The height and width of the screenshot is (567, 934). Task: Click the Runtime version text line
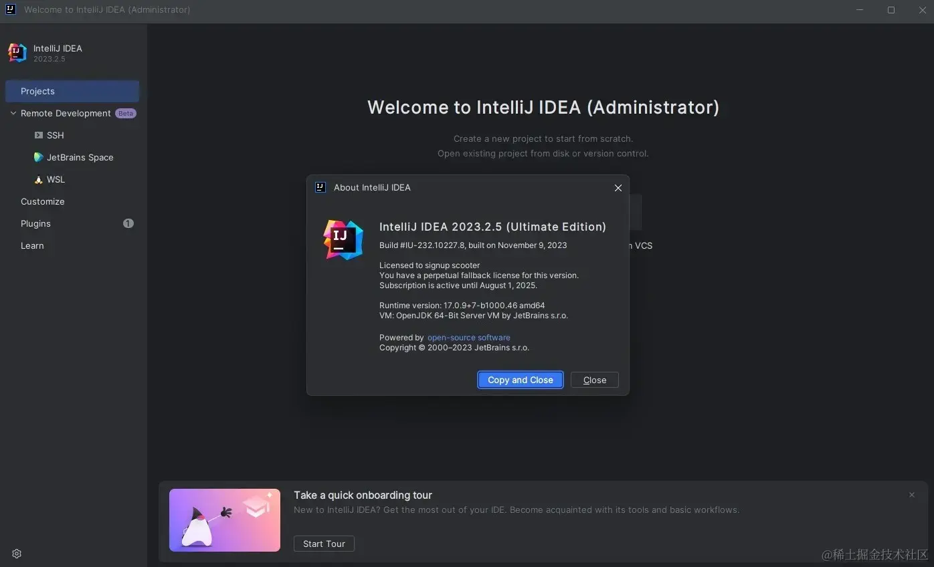point(462,306)
